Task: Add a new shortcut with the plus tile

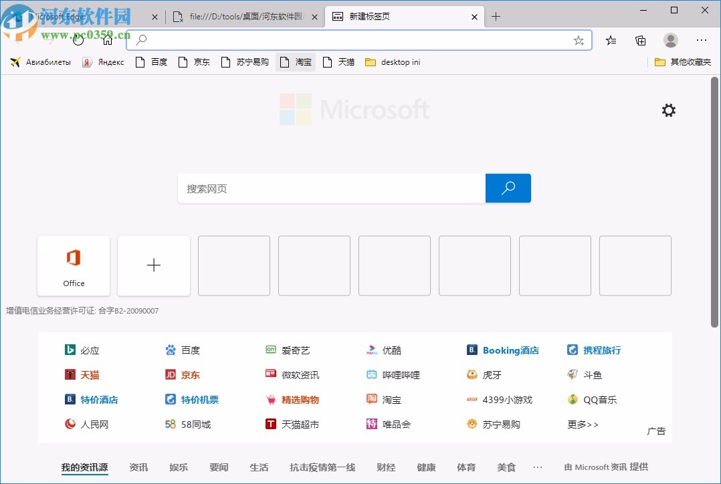Action: click(x=154, y=265)
